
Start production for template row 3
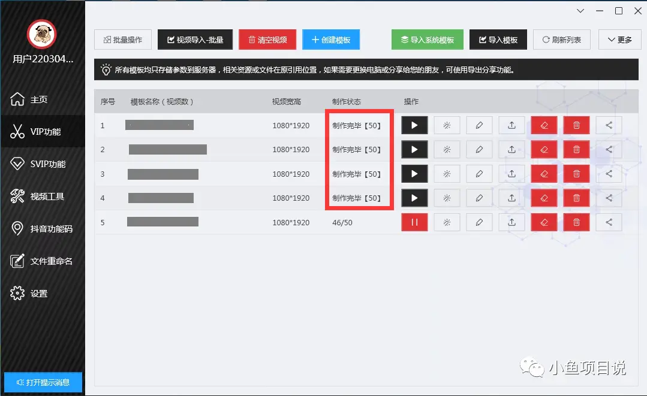click(414, 174)
